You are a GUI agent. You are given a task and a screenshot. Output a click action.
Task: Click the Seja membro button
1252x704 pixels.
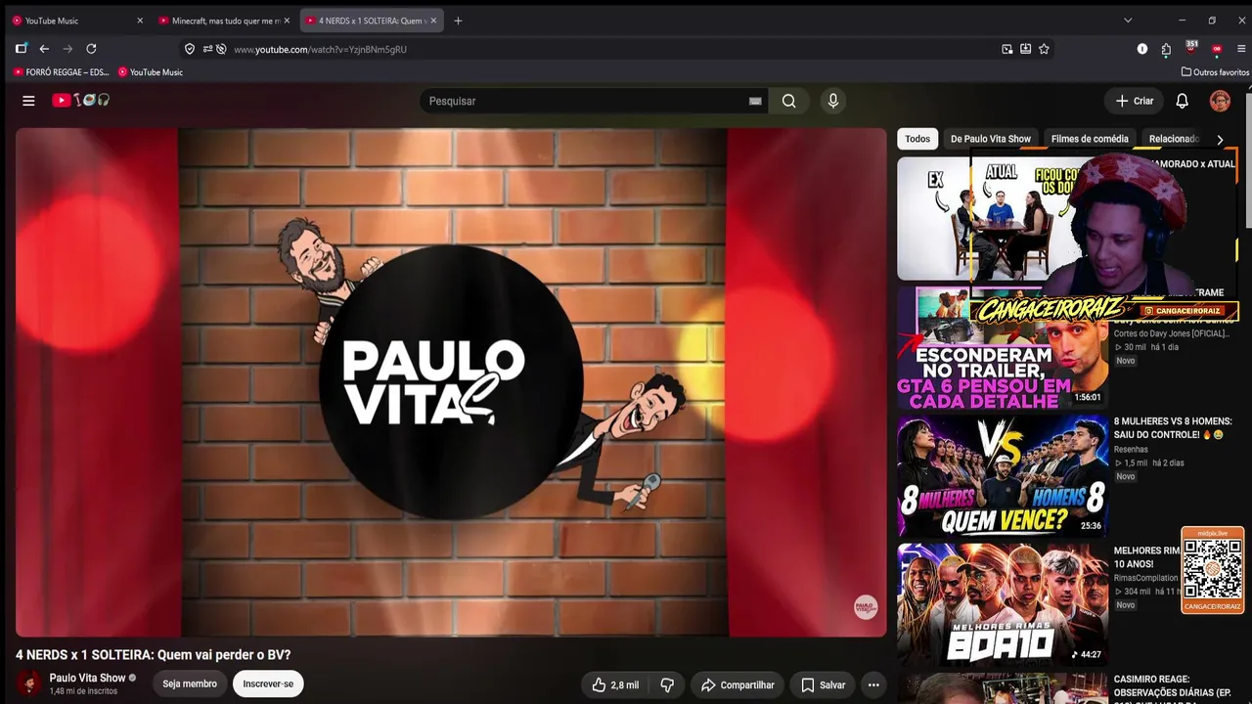190,684
